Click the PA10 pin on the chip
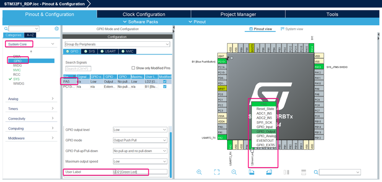 coord(319,83)
